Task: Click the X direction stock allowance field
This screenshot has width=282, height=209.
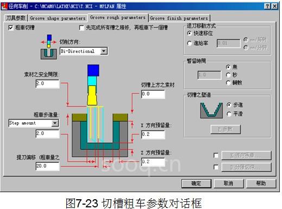Action: coord(153,135)
